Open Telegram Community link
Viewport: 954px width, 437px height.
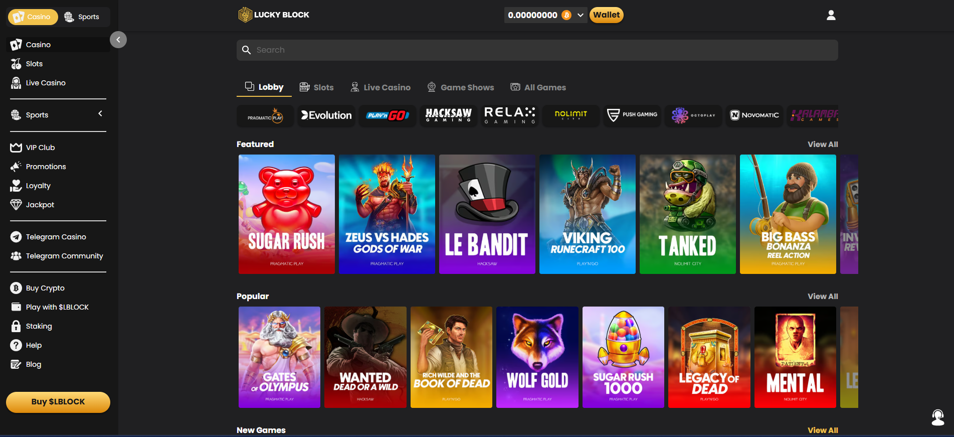(58, 256)
